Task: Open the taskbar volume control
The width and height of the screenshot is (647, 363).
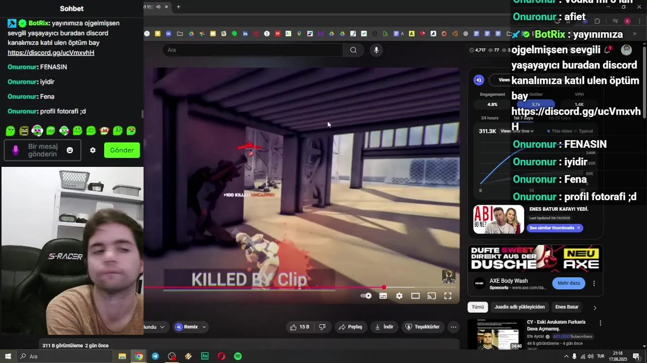Action: [590, 356]
